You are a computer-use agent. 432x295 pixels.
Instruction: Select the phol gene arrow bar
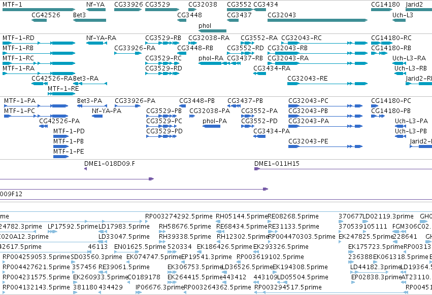212,31
